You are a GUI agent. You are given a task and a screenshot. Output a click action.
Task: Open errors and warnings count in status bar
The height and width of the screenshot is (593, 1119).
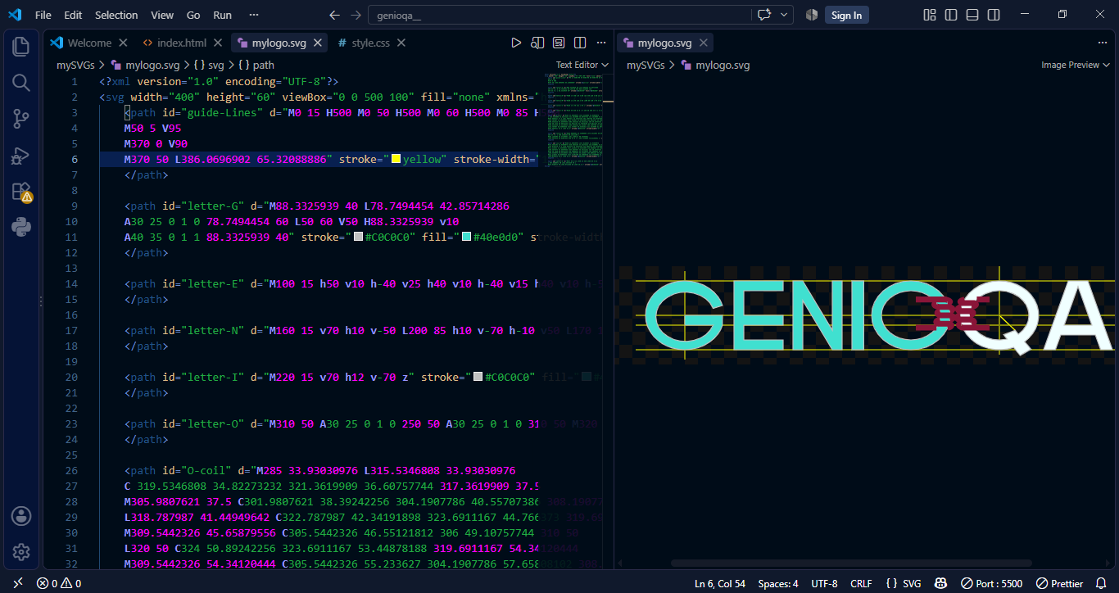59,583
